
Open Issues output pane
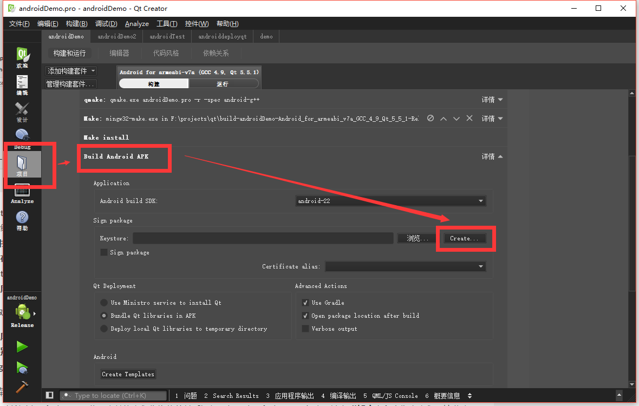[x=186, y=395]
